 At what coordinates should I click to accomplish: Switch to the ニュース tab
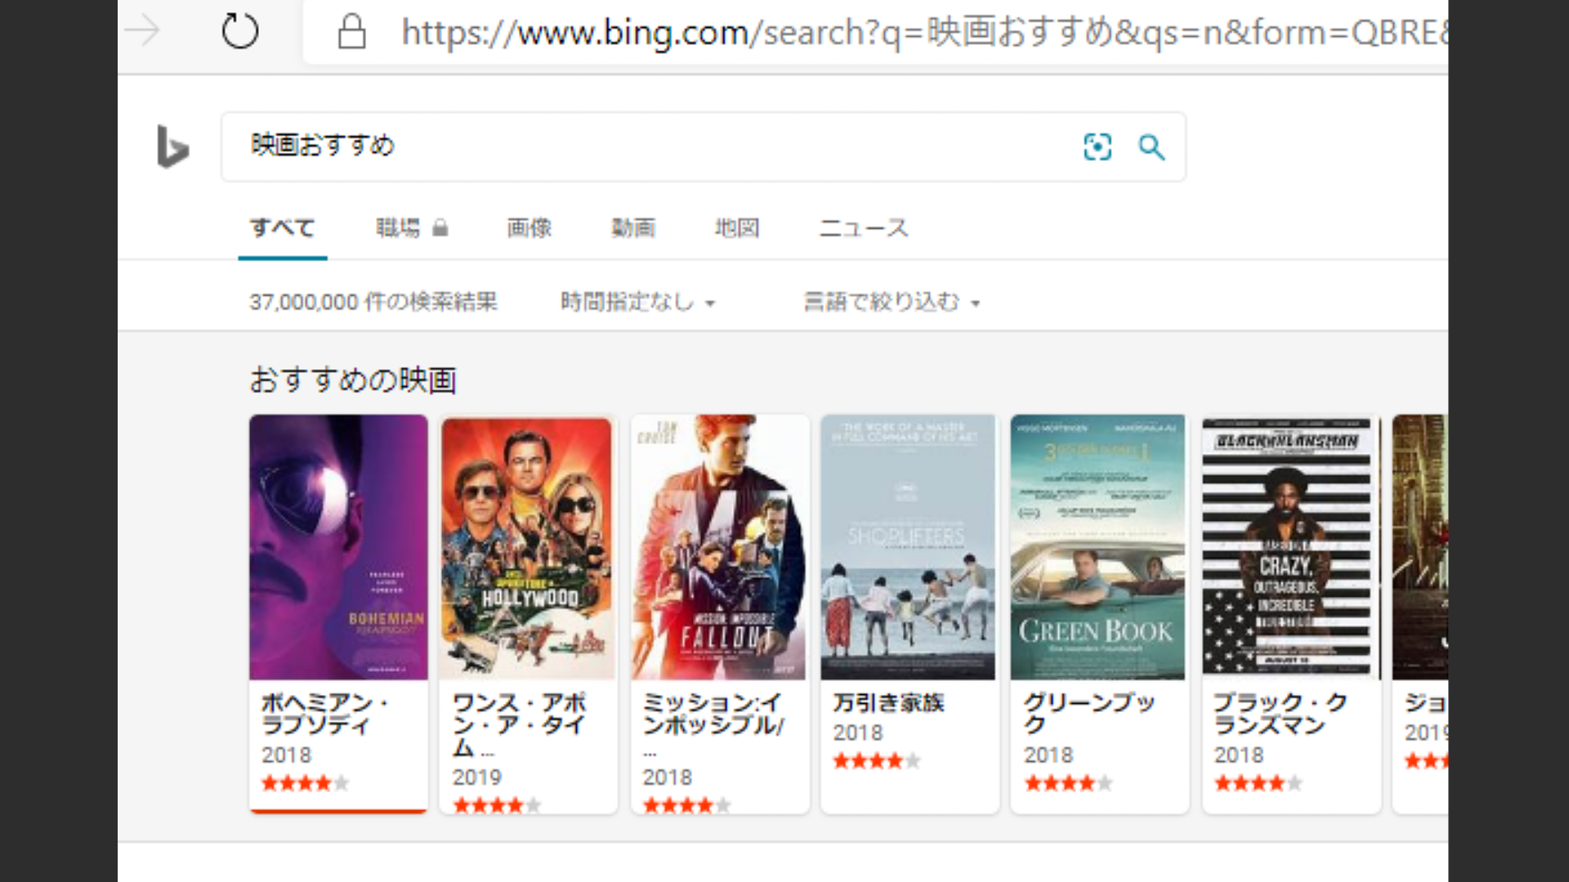click(864, 228)
